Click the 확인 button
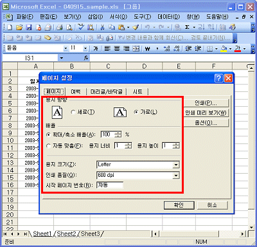The image size is (257, 247). [179, 205]
